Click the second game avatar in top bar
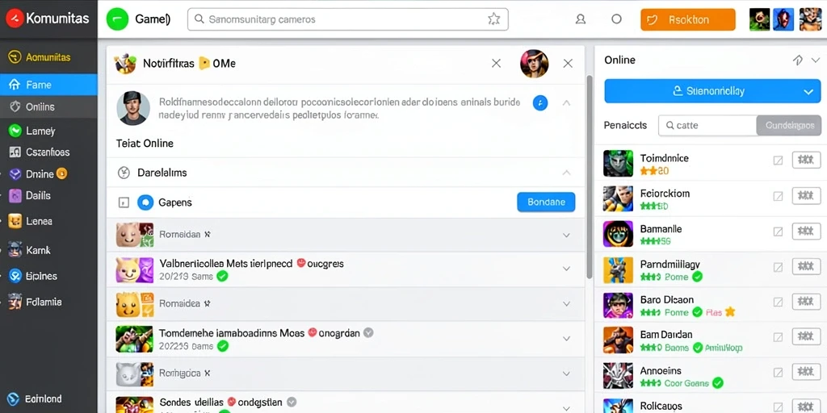Viewport: 827px width, 413px height. point(783,19)
